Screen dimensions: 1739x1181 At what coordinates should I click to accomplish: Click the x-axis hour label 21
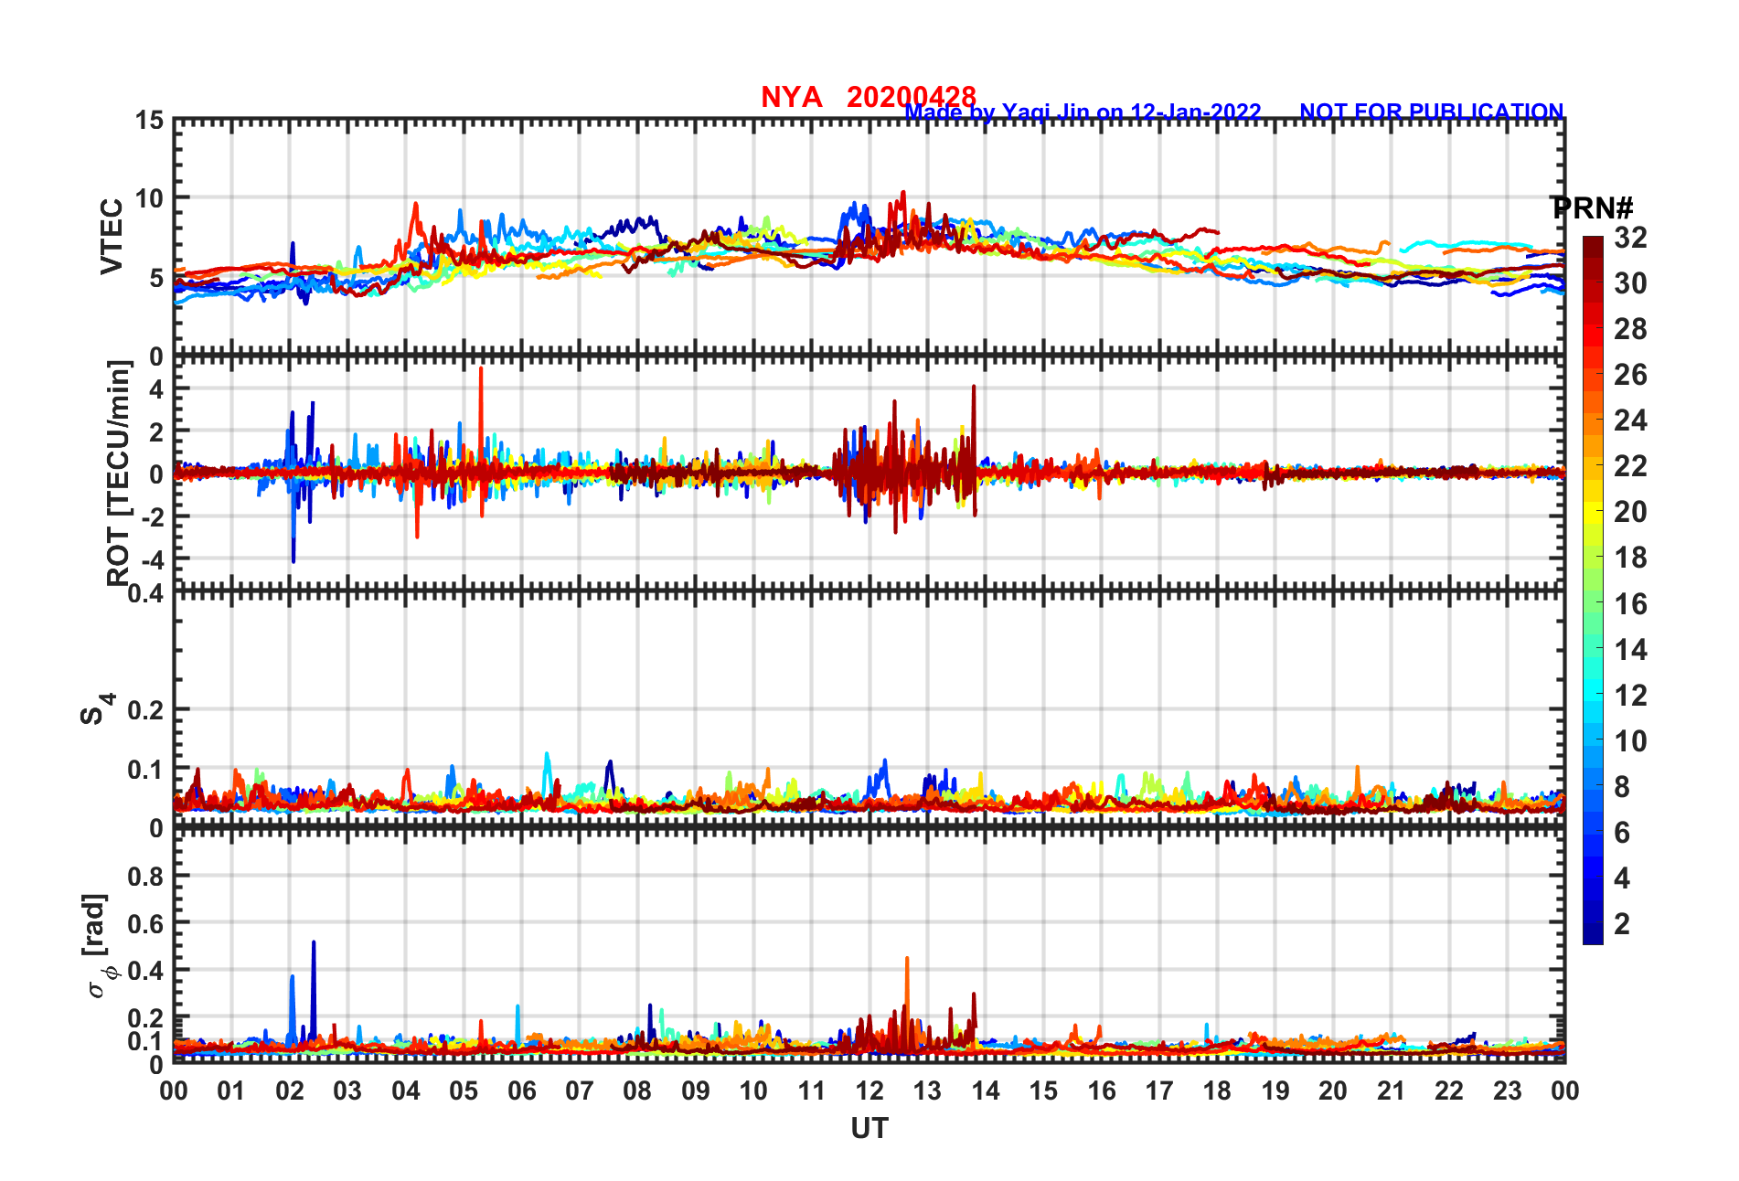point(1392,1091)
